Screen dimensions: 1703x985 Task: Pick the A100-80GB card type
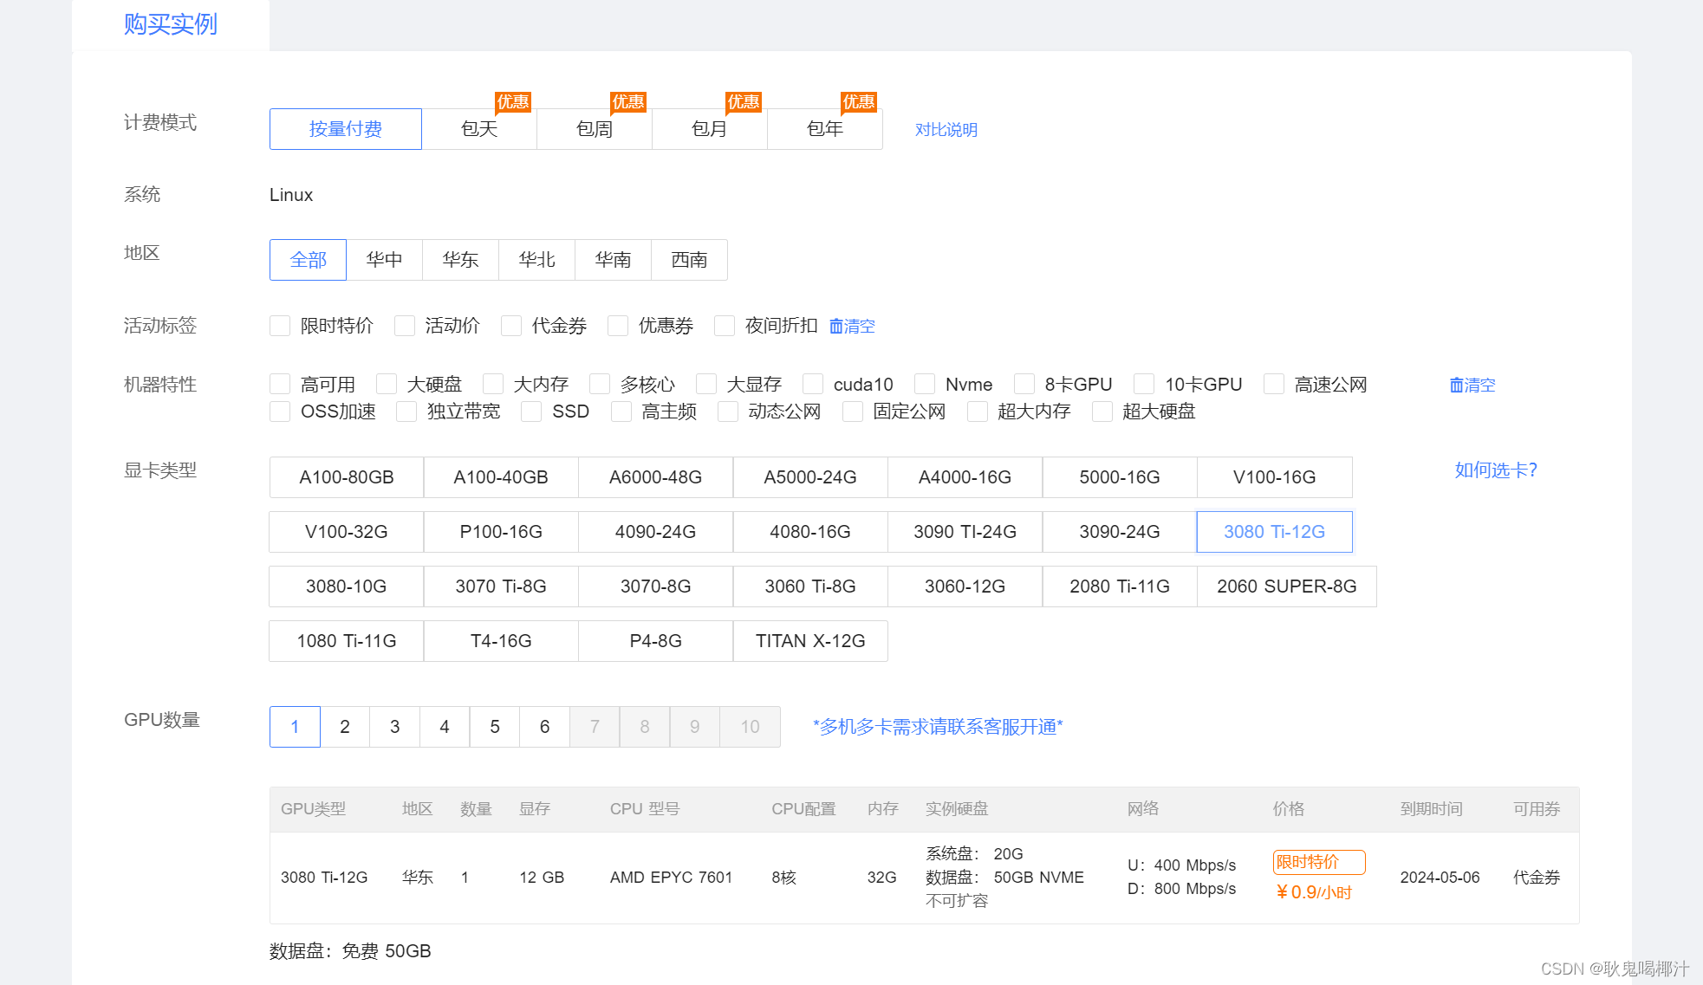pyautogui.click(x=346, y=477)
